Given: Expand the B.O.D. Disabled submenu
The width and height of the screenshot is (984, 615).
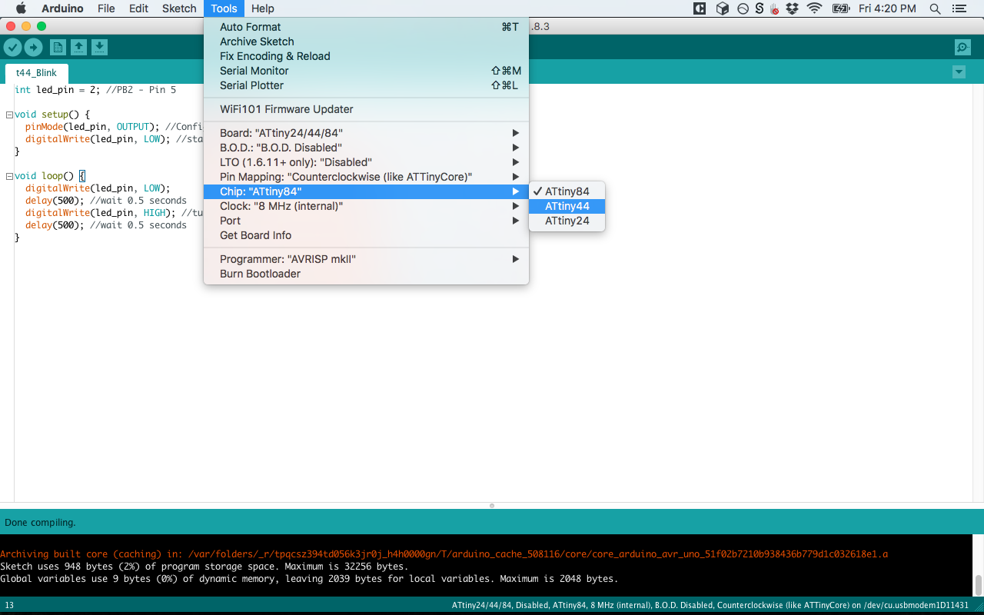Looking at the screenshot, I should (x=366, y=148).
